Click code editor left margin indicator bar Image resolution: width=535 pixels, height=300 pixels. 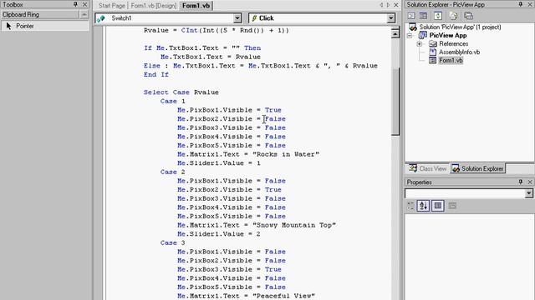(98, 163)
